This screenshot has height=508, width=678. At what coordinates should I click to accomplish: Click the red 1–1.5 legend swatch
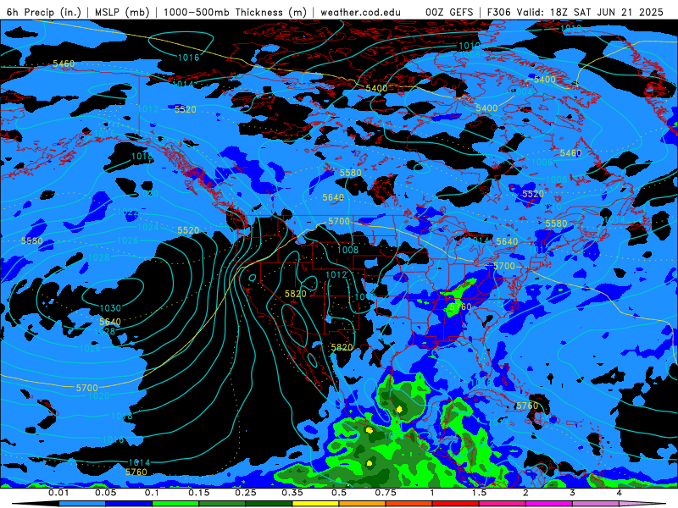tap(456, 504)
